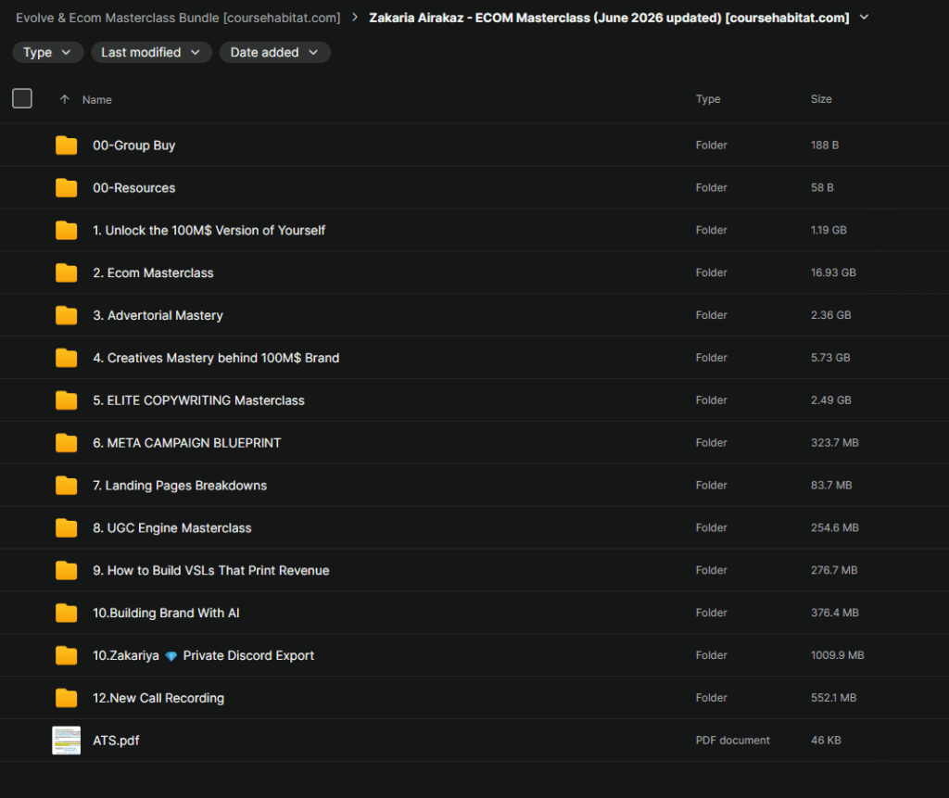The width and height of the screenshot is (949, 798).
Task: Click the 46 KB size value
Action: point(826,740)
